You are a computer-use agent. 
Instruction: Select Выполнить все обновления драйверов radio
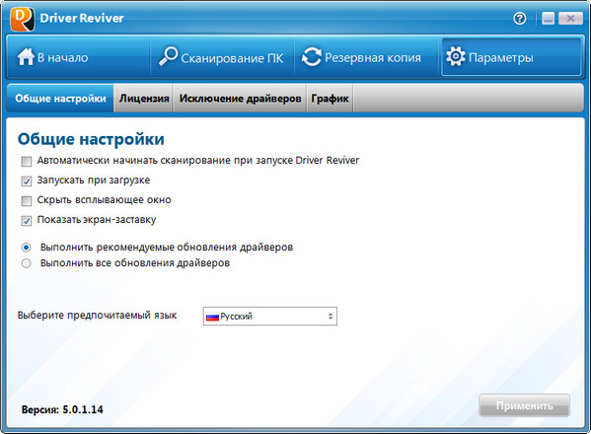26,263
